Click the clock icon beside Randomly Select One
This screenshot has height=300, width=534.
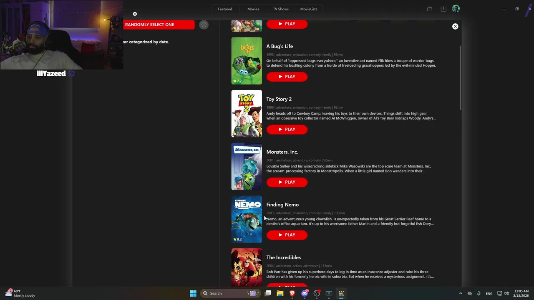204,25
